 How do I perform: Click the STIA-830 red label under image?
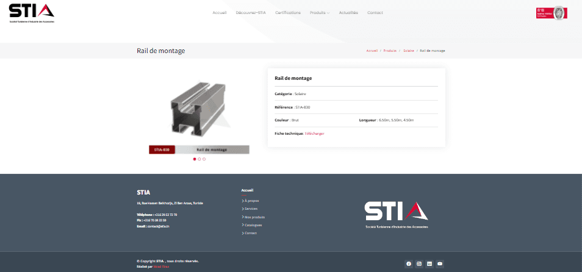(162, 149)
